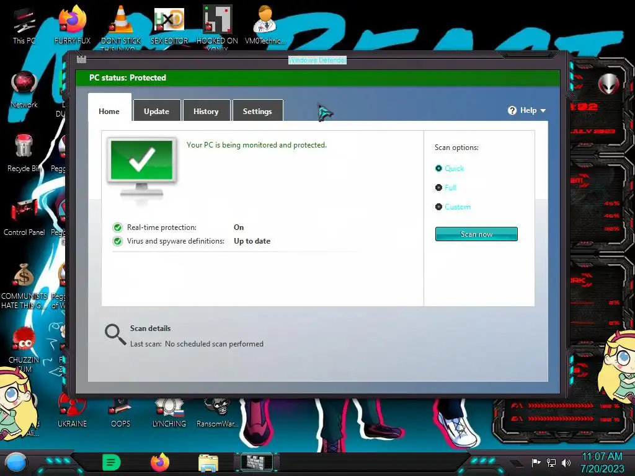Open the Action Center flag tray icon
The height and width of the screenshot is (476, 635).
[536, 462]
